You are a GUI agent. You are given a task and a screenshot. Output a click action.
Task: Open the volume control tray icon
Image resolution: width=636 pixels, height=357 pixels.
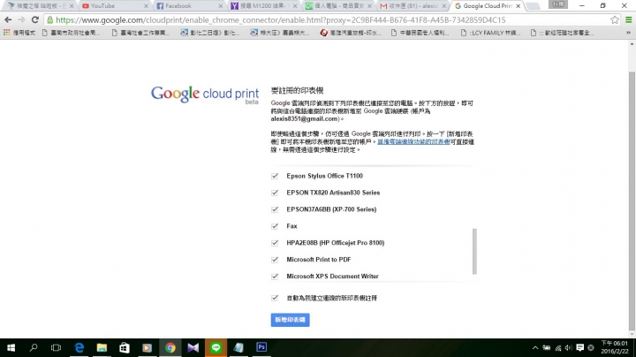[x=569, y=347]
